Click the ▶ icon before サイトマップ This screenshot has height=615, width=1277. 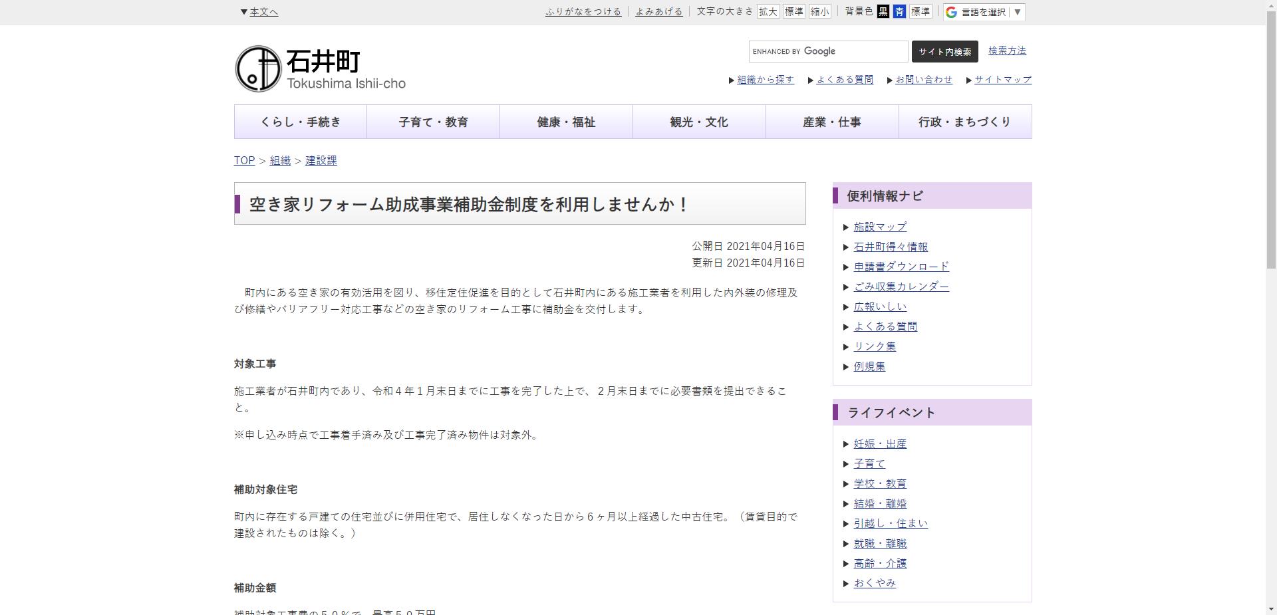click(970, 80)
